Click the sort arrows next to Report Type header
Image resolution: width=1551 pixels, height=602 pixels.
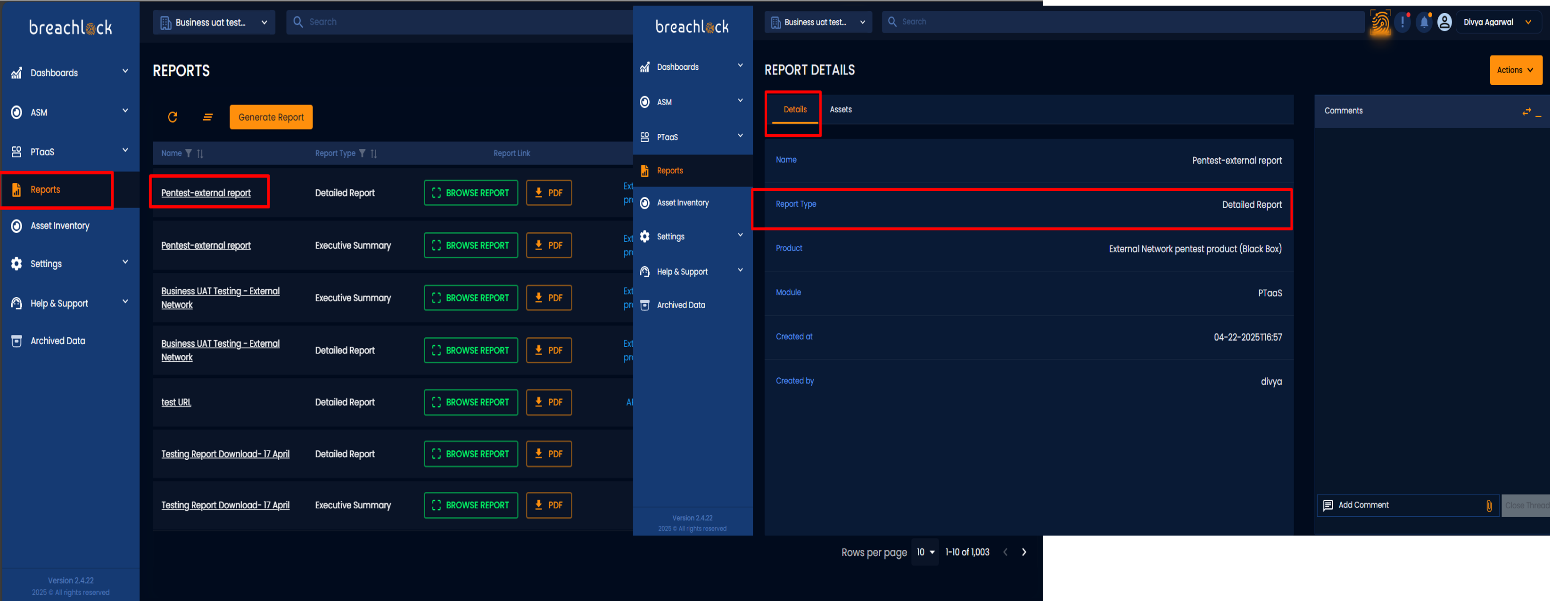pyautogui.click(x=374, y=154)
